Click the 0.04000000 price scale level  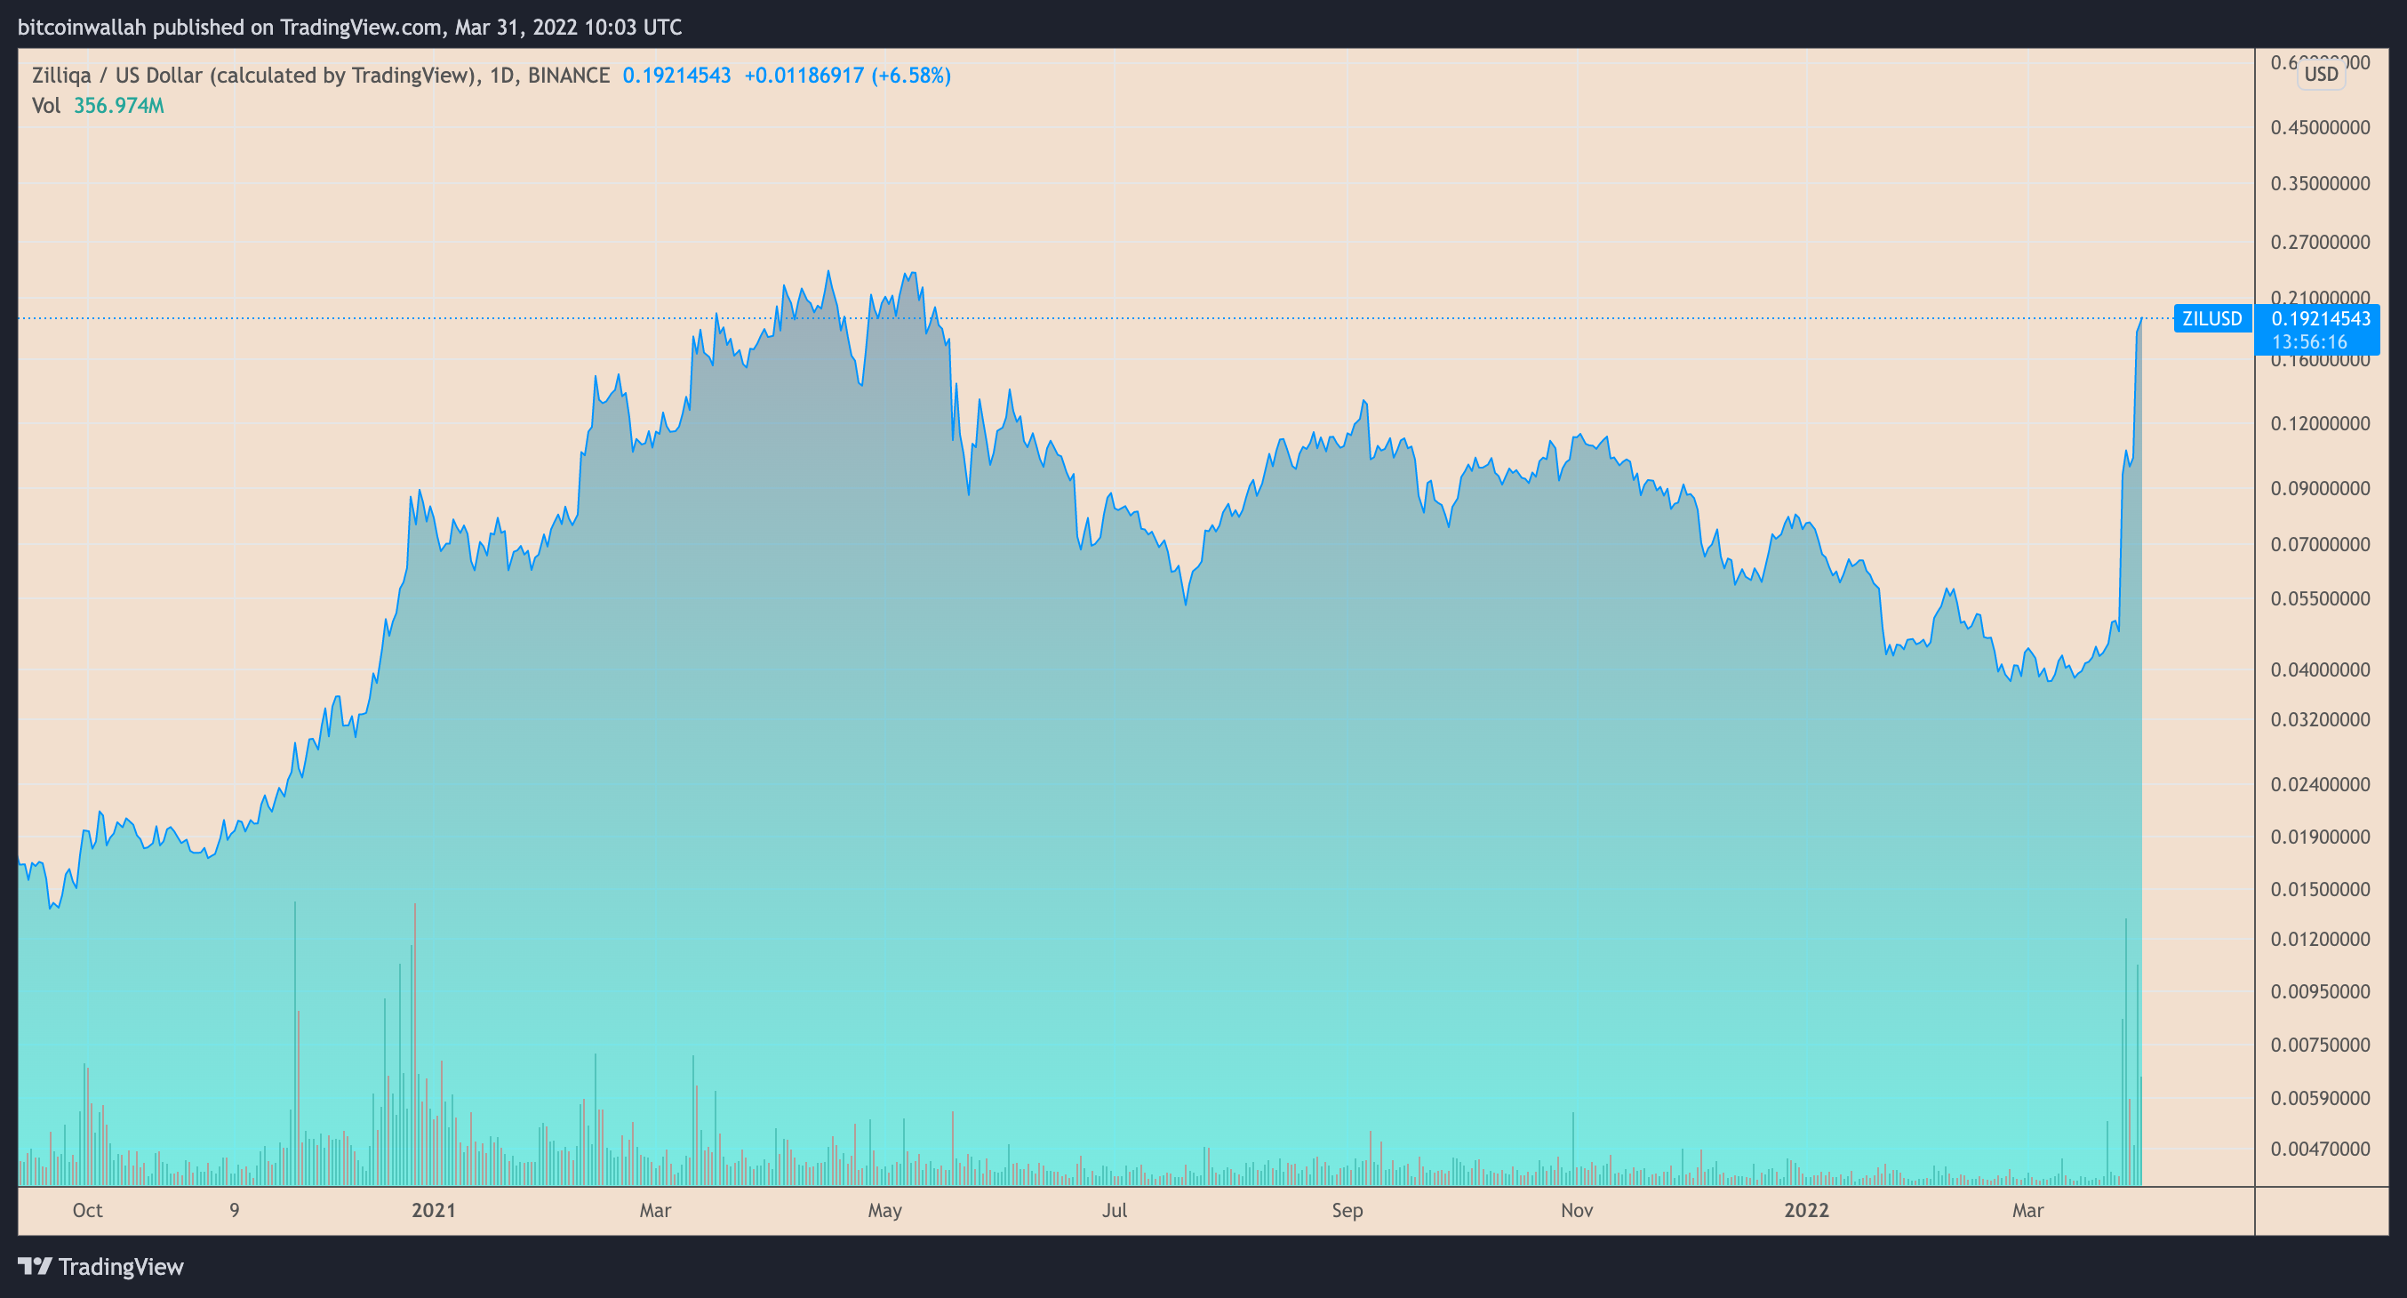(2319, 669)
